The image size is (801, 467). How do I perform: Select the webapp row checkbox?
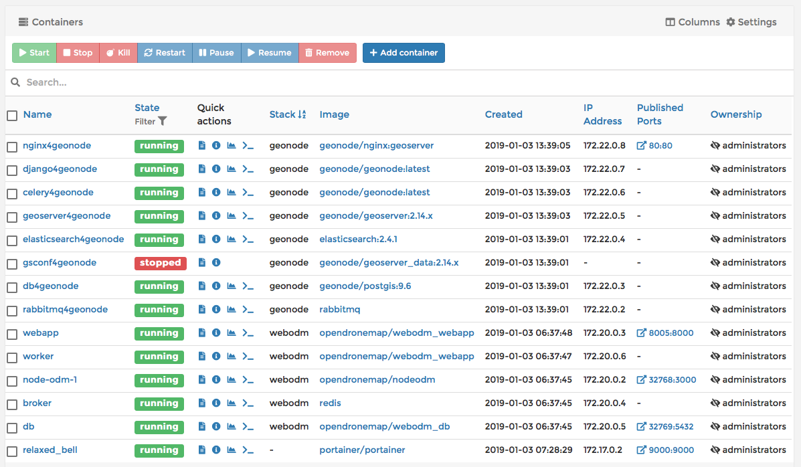tap(12, 334)
